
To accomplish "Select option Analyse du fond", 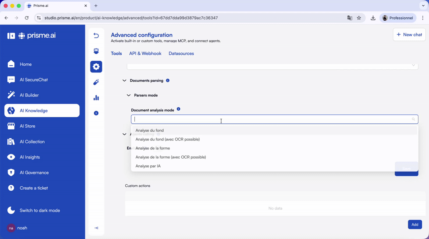I will 274,130.
